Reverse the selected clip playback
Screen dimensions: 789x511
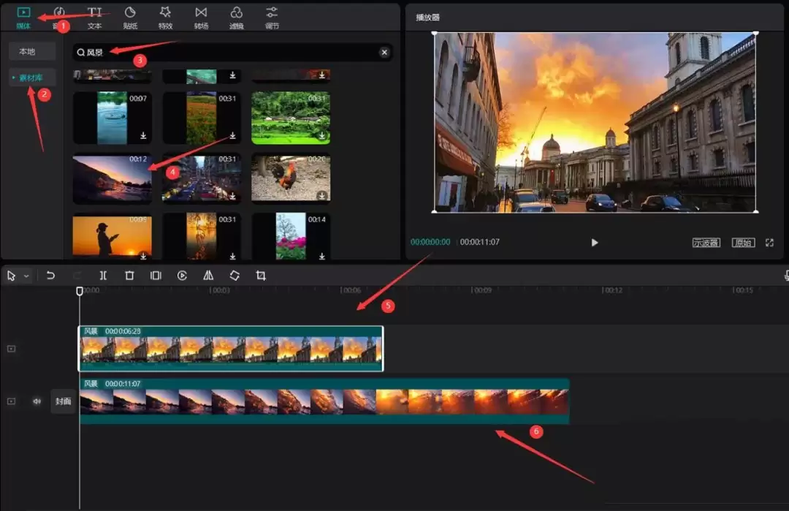pyautogui.click(x=182, y=276)
